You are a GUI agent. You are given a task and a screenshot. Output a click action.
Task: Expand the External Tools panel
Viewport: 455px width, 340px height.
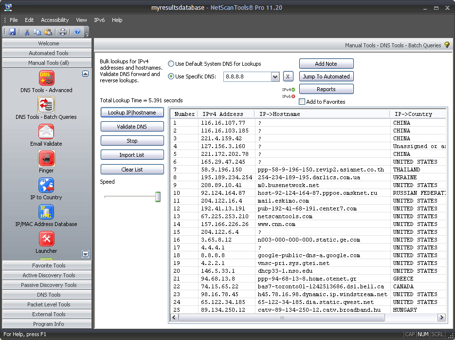coord(47,314)
